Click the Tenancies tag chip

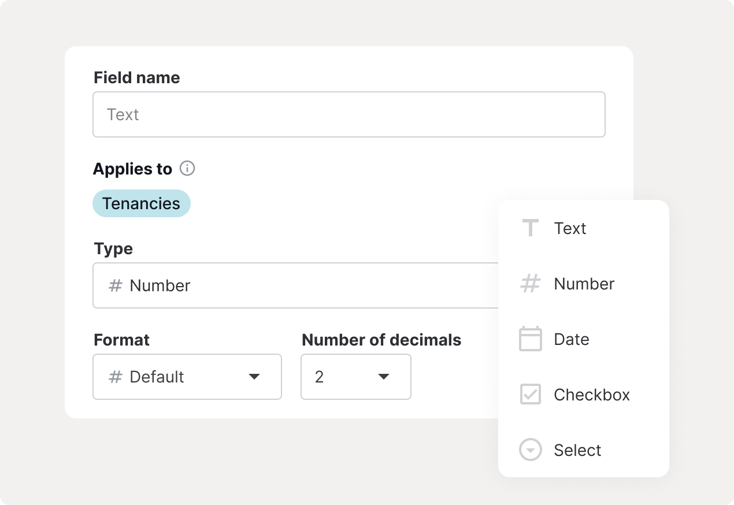click(141, 203)
